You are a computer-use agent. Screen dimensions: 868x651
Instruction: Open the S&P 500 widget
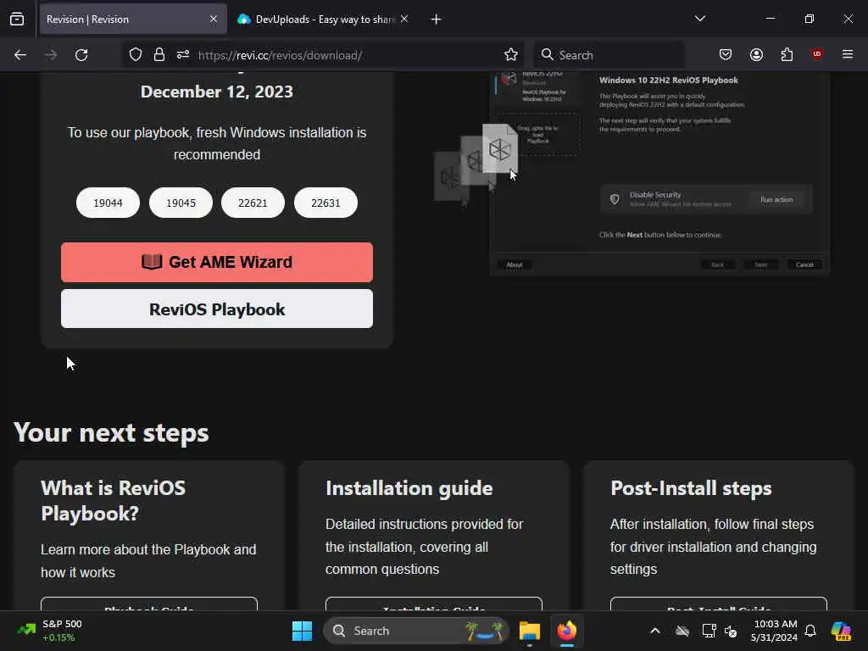tap(50, 631)
